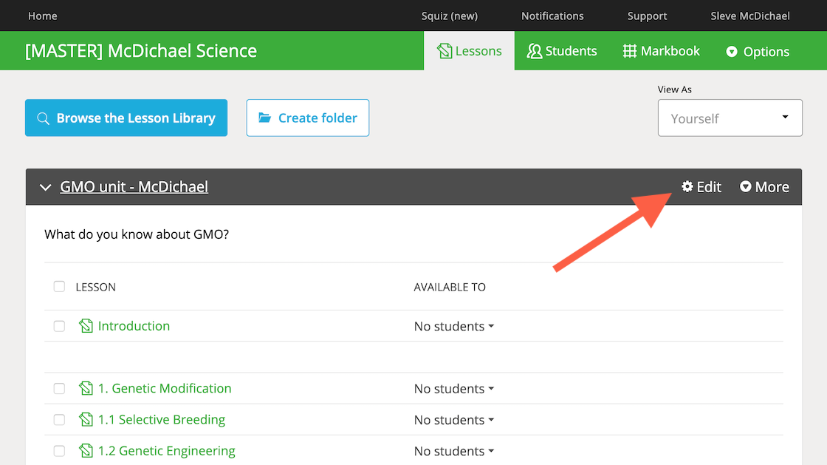
Task: Click the Options circle arrow icon
Action: coord(732,52)
